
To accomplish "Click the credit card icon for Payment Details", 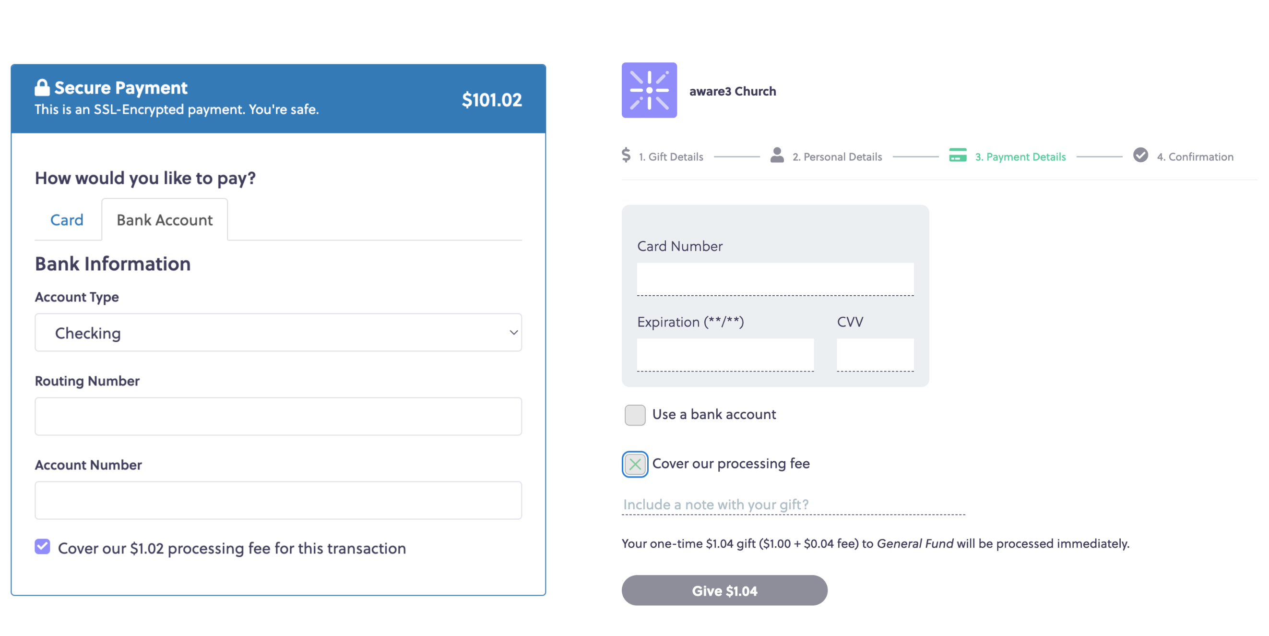I will [958, 156].
